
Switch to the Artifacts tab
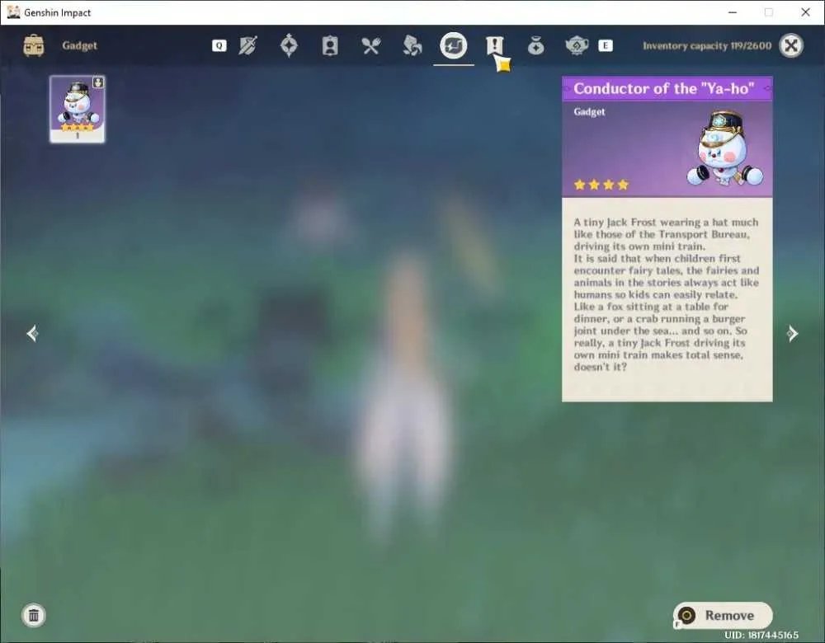click(289, 45)
